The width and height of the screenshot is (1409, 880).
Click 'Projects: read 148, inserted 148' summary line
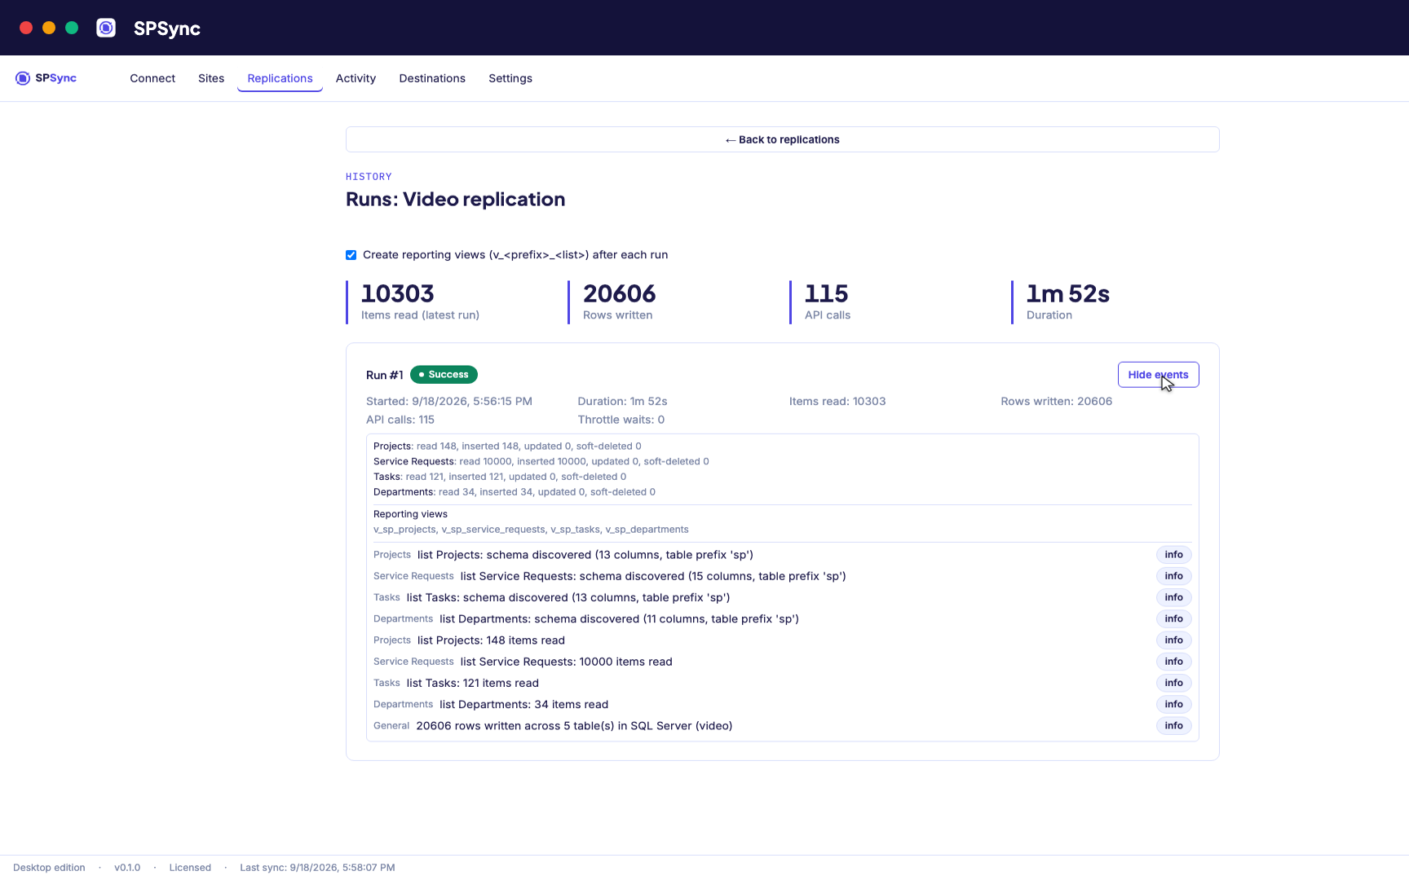(x=507, y=447)
